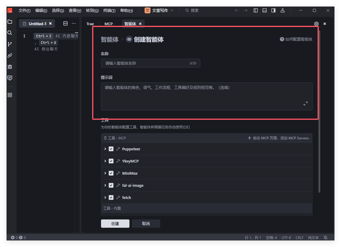Expand the YkeyMCP tool row
The height and width of the screenshot is (247, 341).
pyautogui.click(x=105, y=161)
